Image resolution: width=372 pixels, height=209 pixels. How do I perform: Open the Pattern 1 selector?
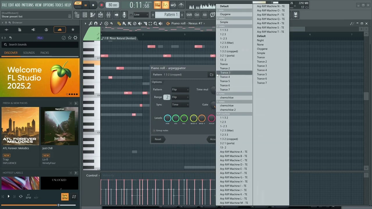click(x=168, y=15)
